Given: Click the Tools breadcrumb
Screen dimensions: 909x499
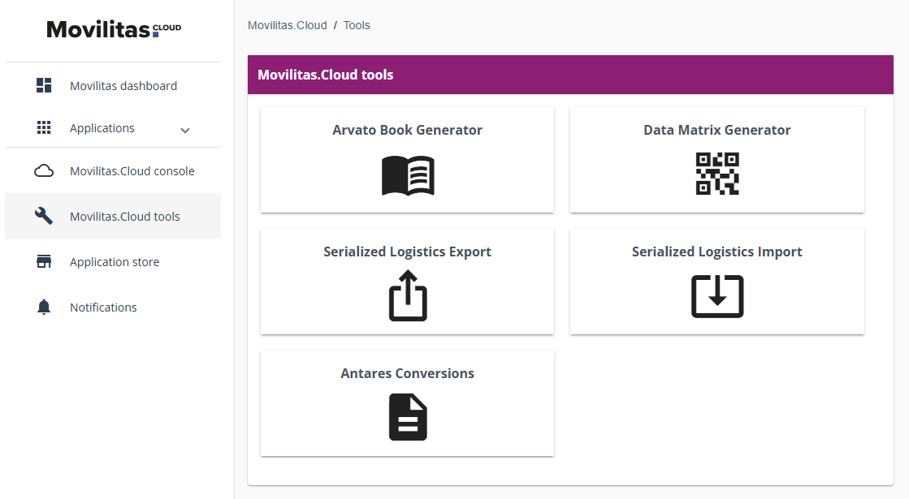Looking at the screenshot, I should click(357, 25).
